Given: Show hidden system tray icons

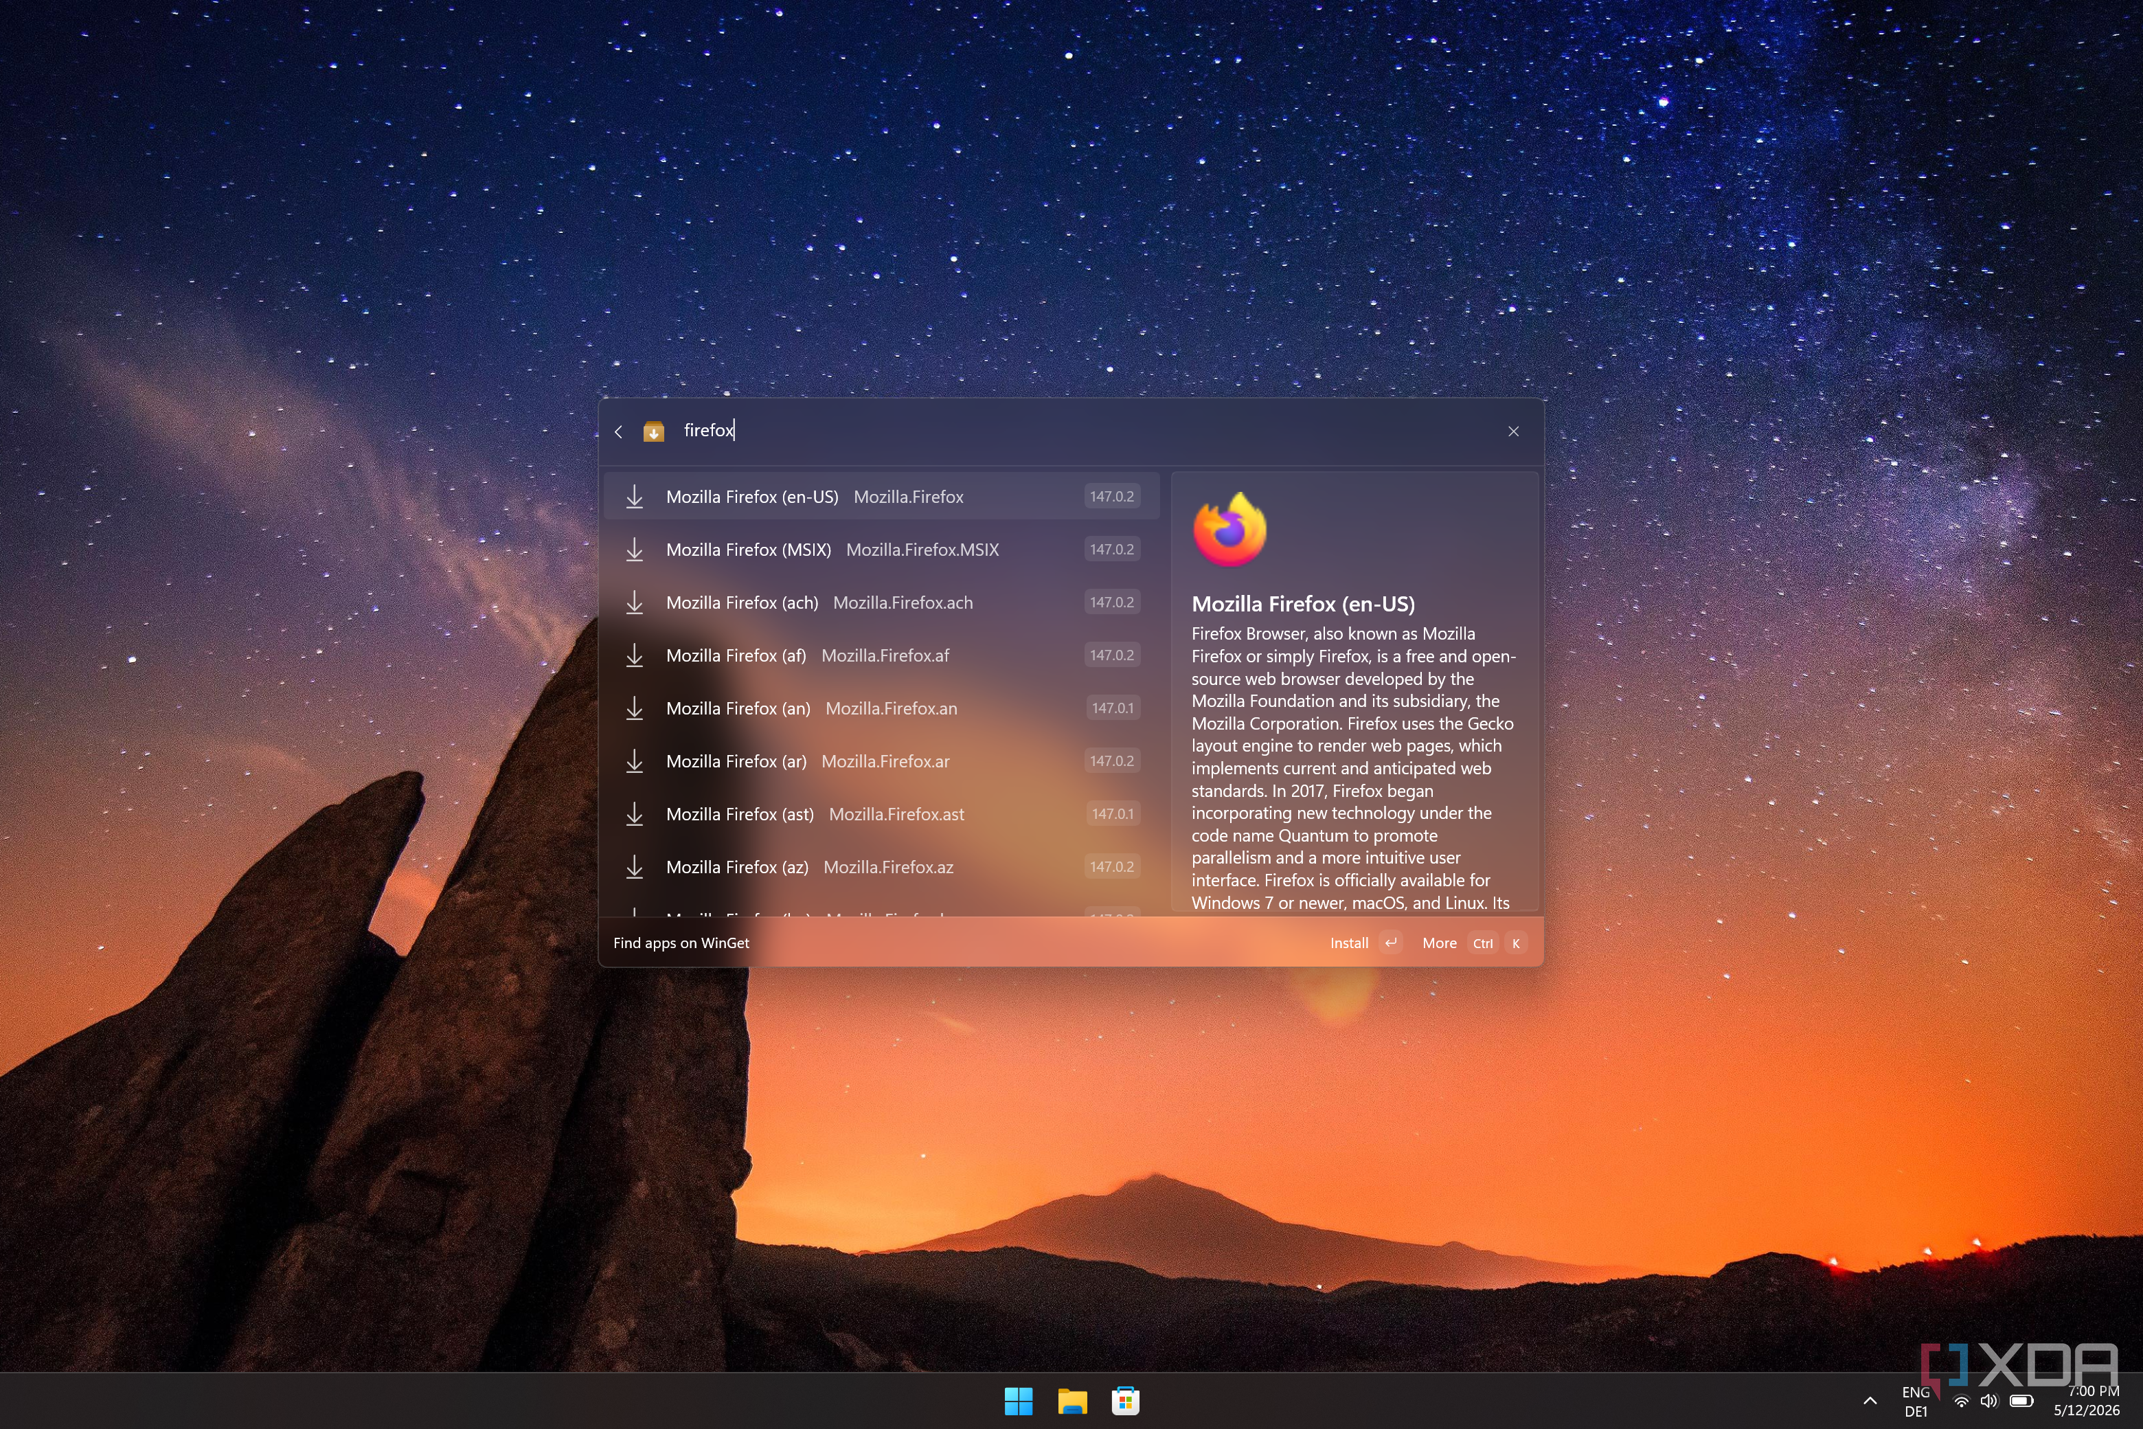Looking at the screenshot, I should pos(1870,1401).
